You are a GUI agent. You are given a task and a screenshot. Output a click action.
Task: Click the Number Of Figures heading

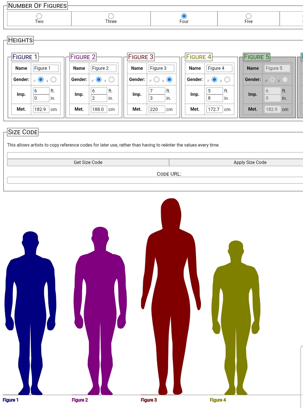37,6
